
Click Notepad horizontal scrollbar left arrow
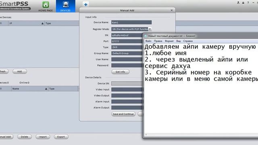146,135
